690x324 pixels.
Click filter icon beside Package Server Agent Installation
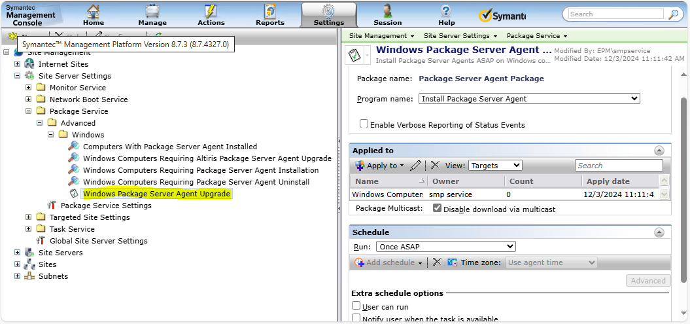click(74, 170)
